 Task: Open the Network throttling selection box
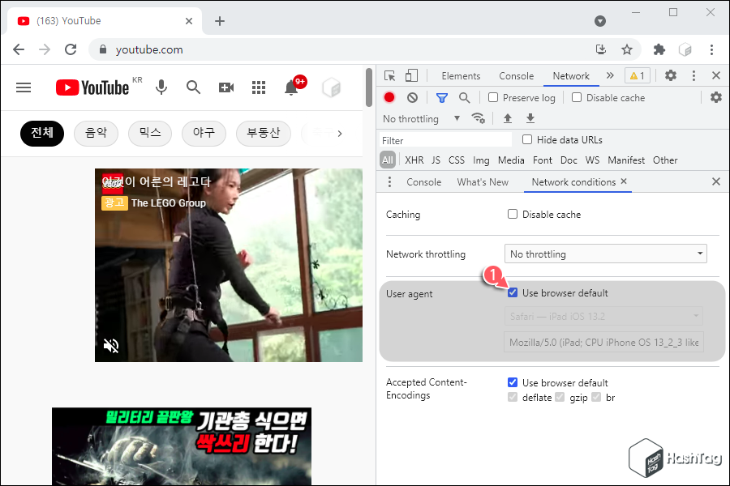[x=605, y=254]
